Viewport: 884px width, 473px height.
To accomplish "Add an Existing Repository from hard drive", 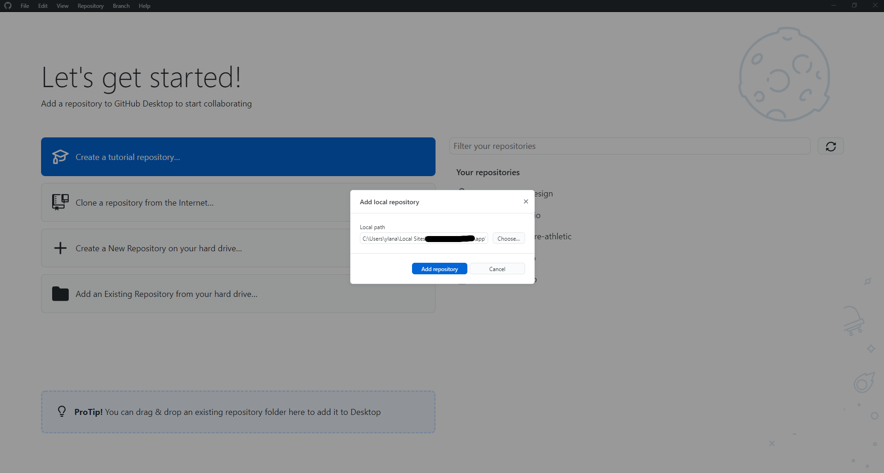I will (238, 294).
